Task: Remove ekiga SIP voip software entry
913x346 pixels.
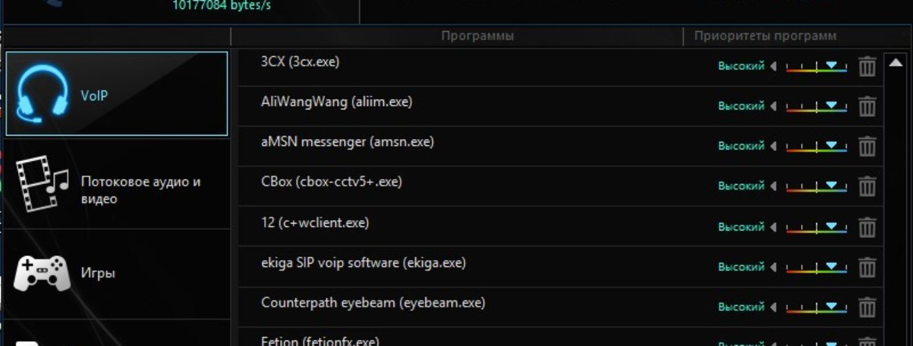Action: point(867,267)
